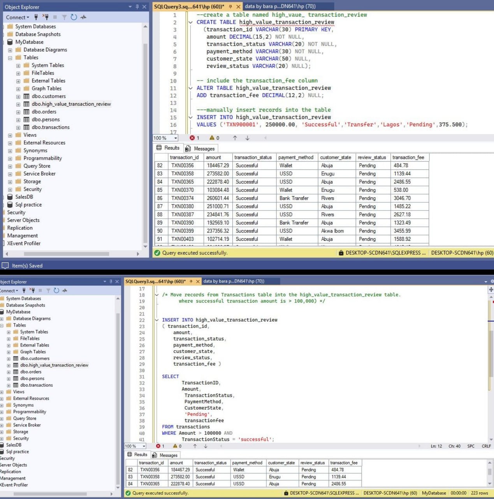Pin the SQLQuery3 tab in the upper window

[230, 7]
